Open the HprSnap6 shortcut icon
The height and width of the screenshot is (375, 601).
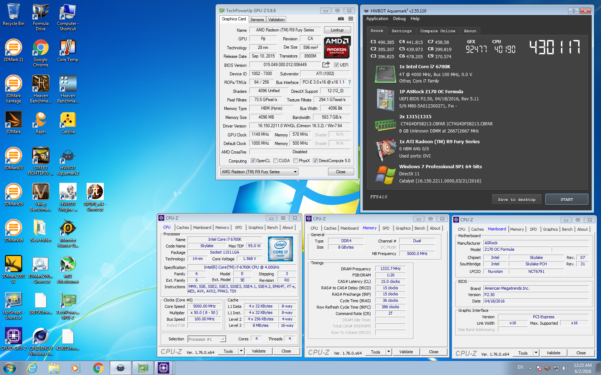[x=14, y=306]
